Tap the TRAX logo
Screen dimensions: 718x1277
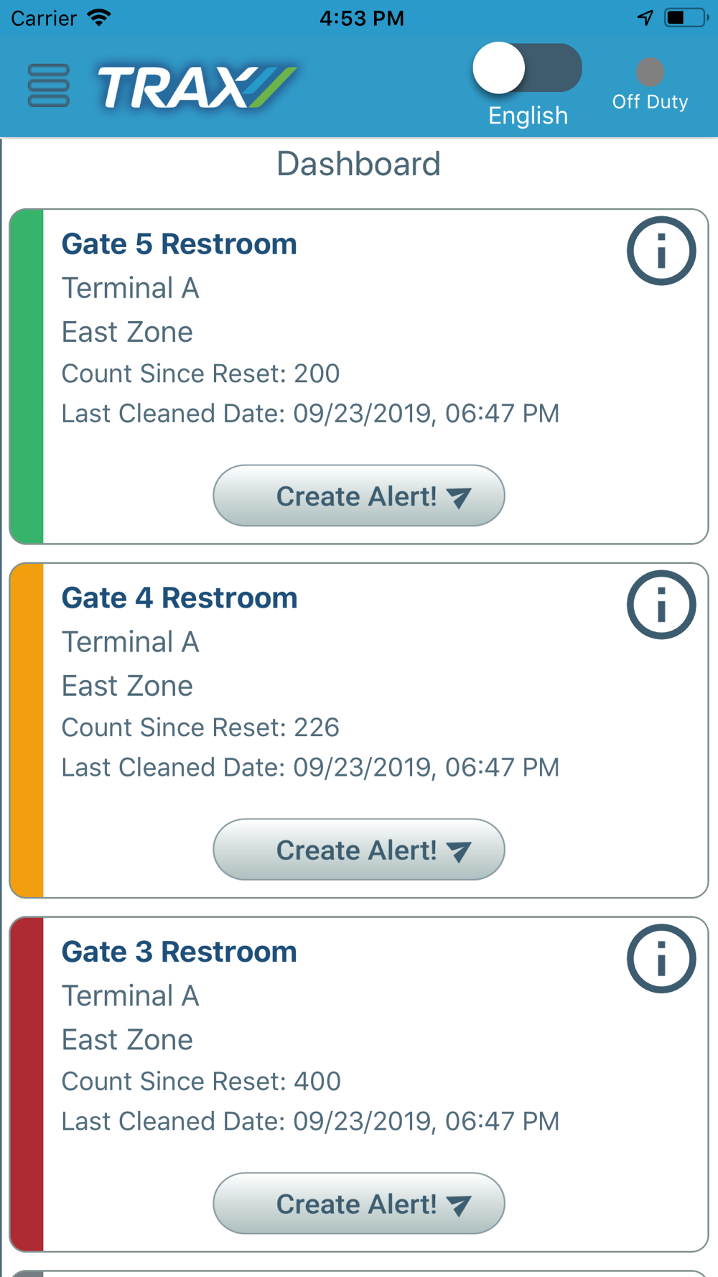[196, 88]
